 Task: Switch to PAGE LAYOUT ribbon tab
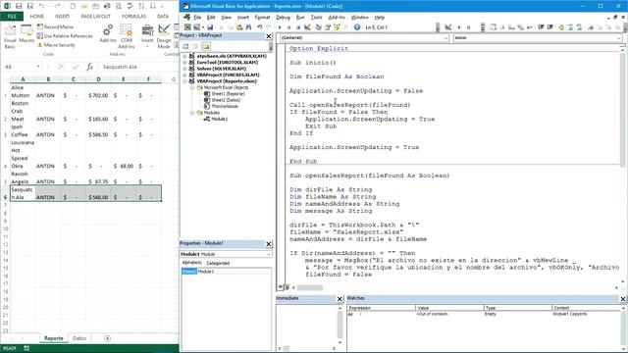pyautogui.click(x=95, y=17)
